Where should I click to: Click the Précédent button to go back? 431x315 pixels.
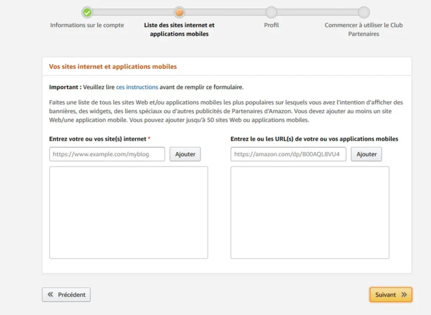click(66, 294)
